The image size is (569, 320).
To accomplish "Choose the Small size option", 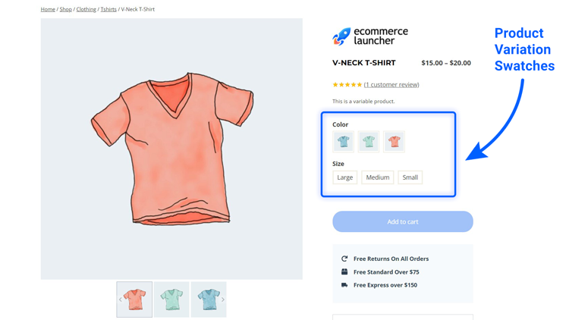I will 410,177.
